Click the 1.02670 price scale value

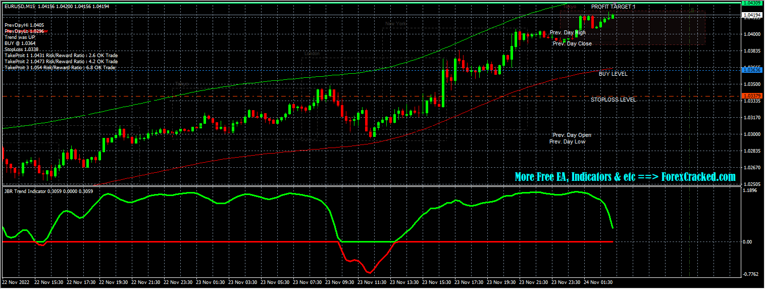click(752, 167)
